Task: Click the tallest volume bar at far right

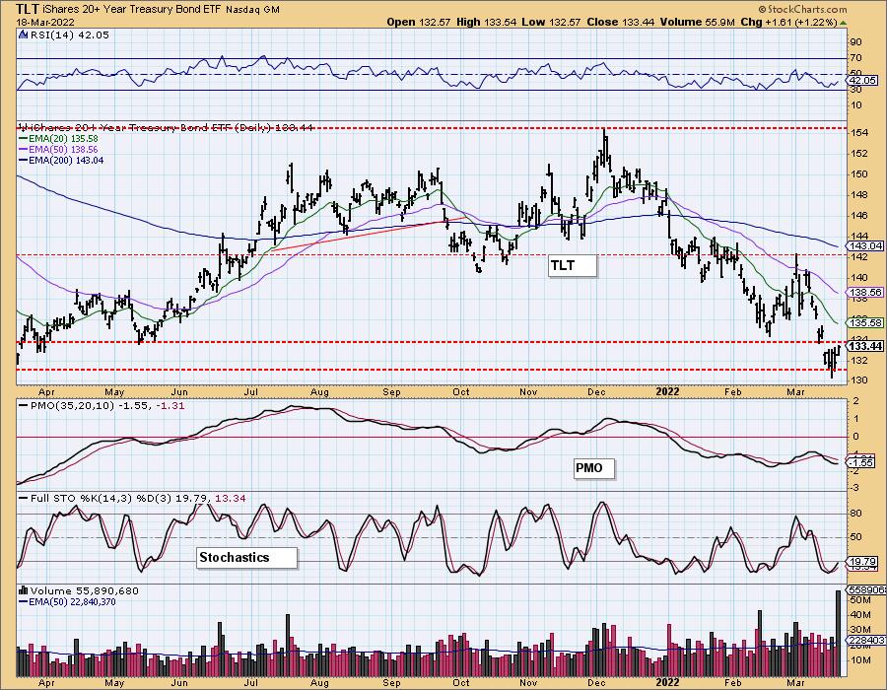Action: point(839,634)
